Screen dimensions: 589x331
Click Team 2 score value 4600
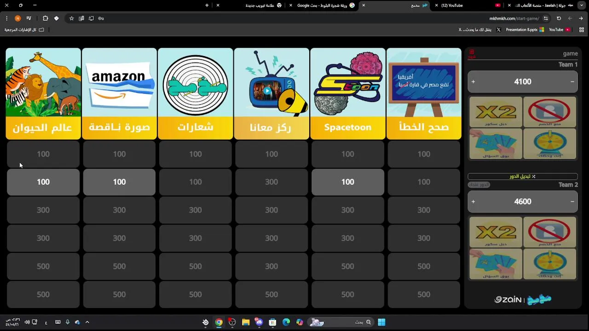[523, 202]
